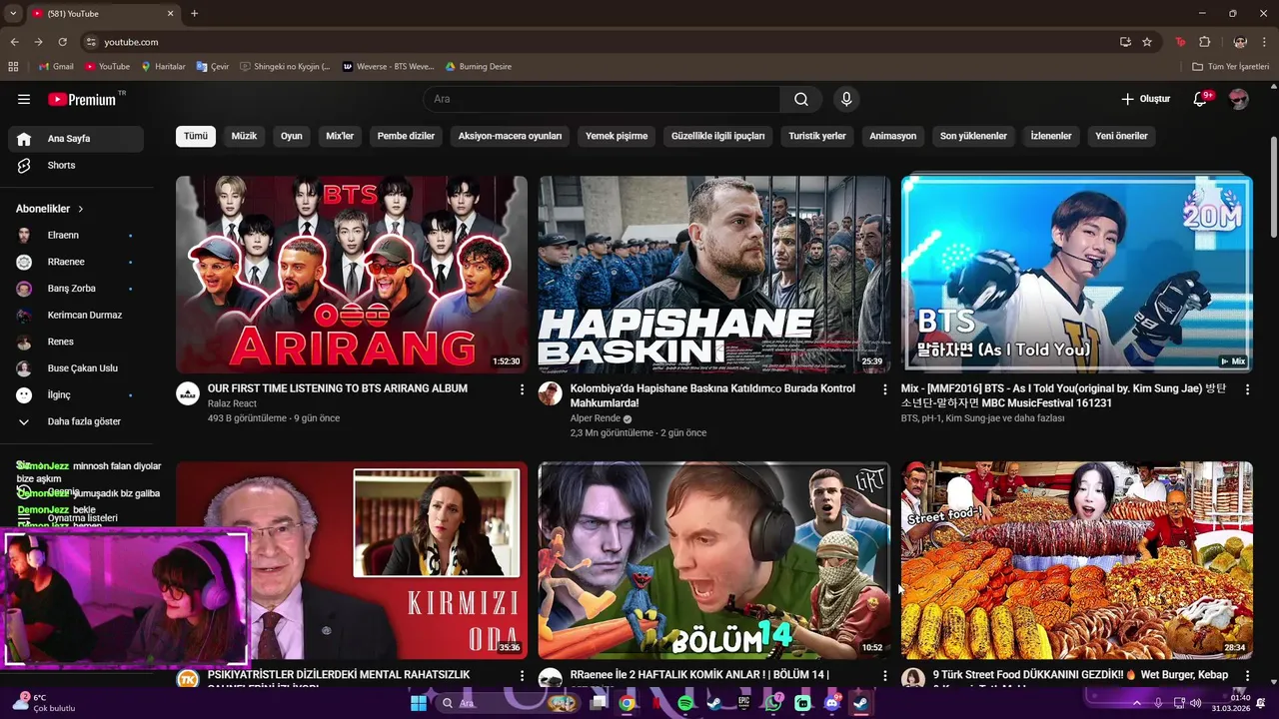
Task: Open the notifications bell
Action: click(1201, 99)
